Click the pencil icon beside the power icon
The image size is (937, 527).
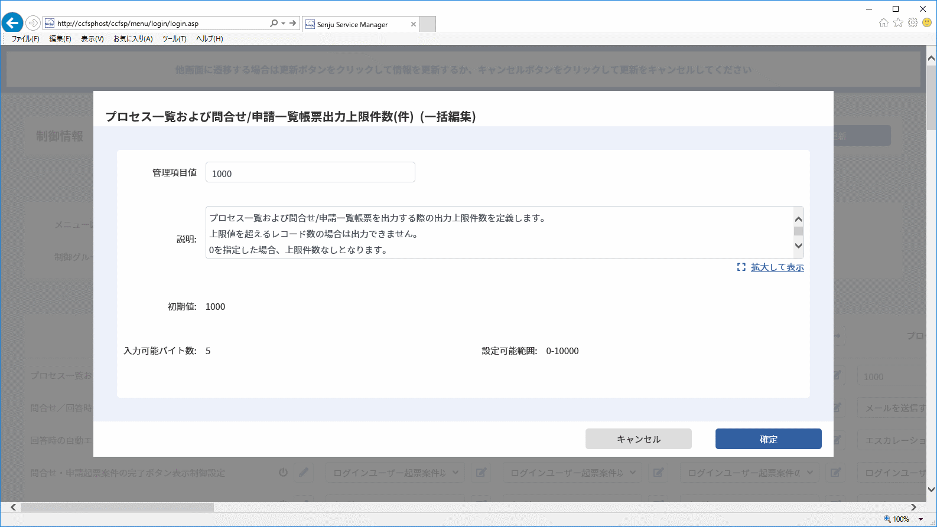[x=304, y=472]
